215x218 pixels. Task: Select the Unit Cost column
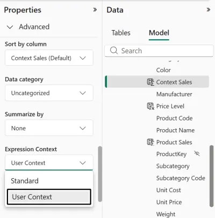click(x=168, y=190)
